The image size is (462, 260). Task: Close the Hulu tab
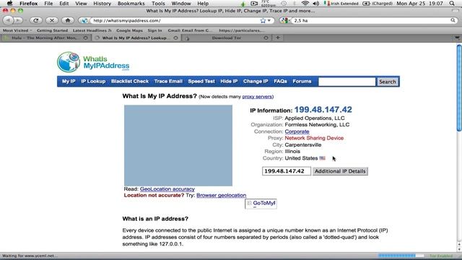pos(85,38)
